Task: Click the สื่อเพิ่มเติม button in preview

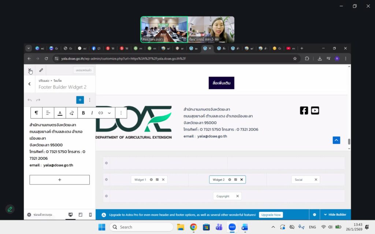Action: click(x=221, y=83)
